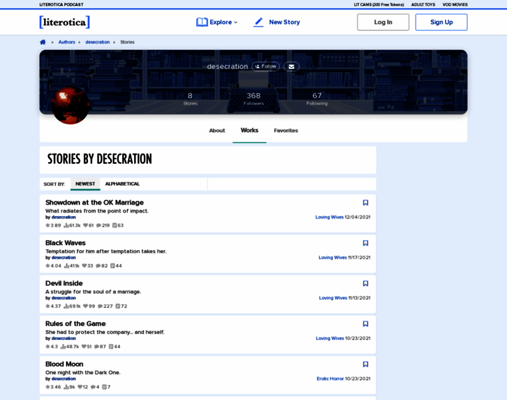The image size is (507, 400).
Task: Sort stories by Newest
Action: click(85, 184)
